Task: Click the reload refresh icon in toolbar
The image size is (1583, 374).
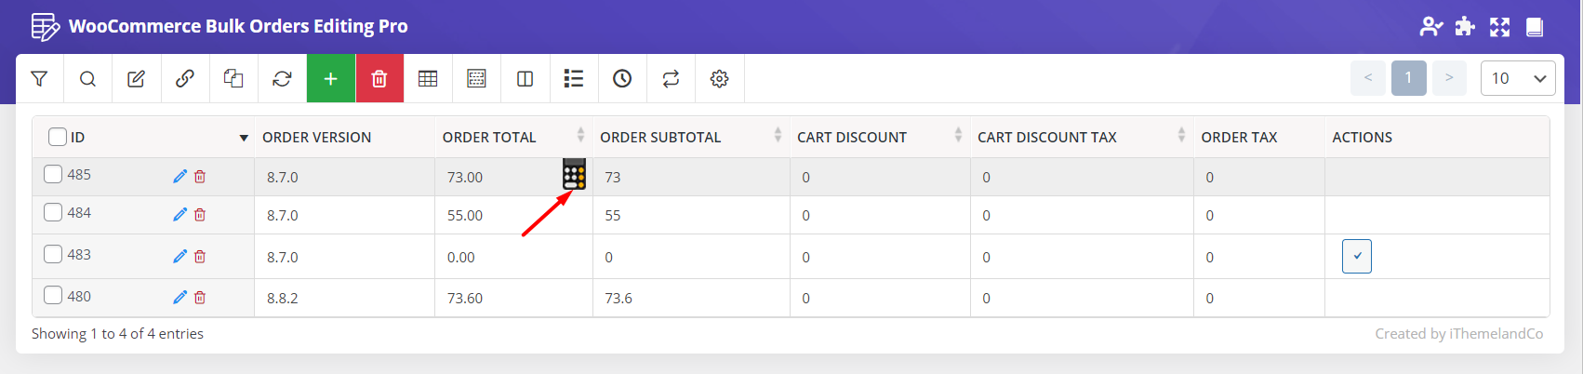Action: point(282,79)
